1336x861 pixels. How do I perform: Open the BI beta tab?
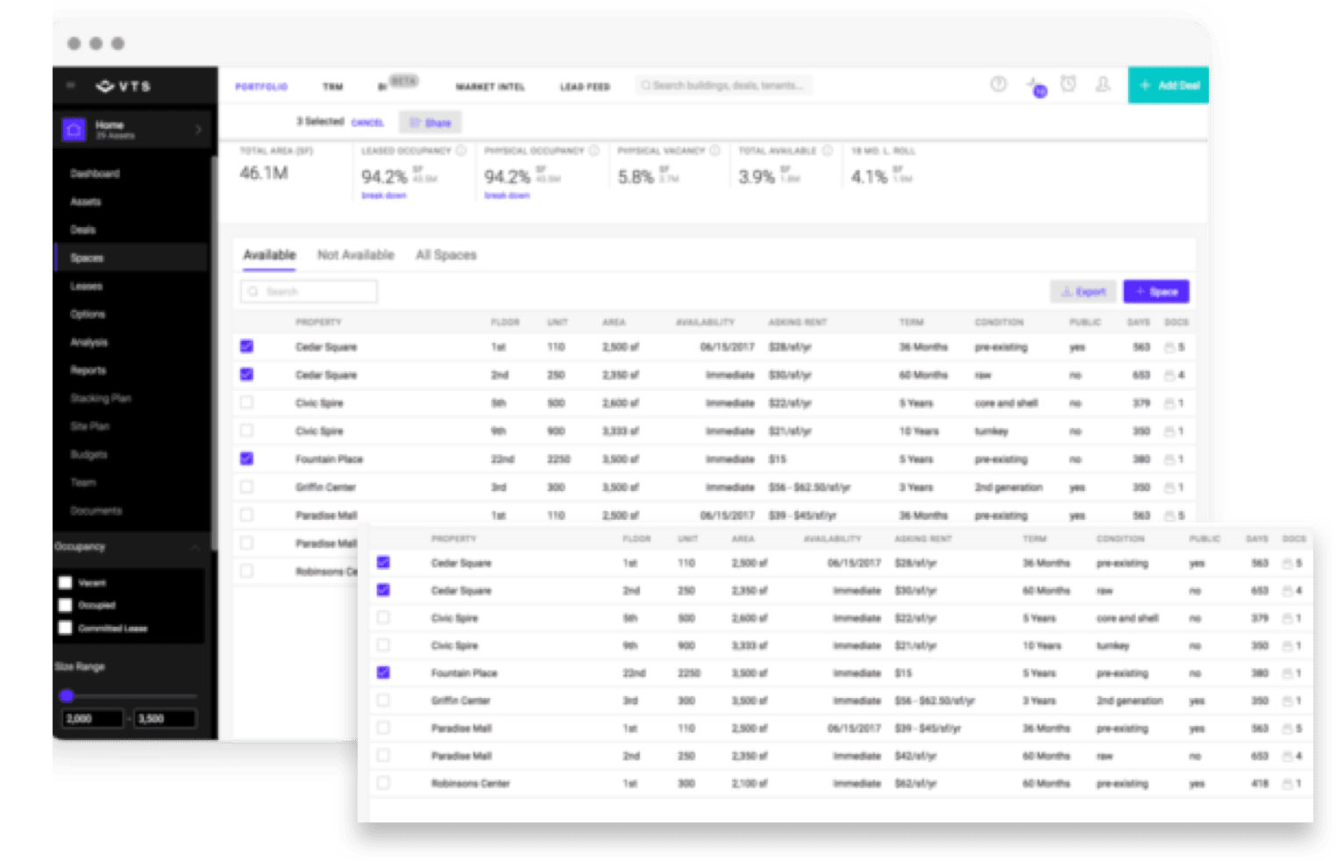397,84
